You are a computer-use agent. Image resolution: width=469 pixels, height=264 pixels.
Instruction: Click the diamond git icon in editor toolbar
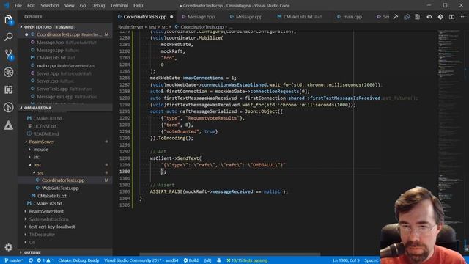pyautogui.click(x=440, y=17)
